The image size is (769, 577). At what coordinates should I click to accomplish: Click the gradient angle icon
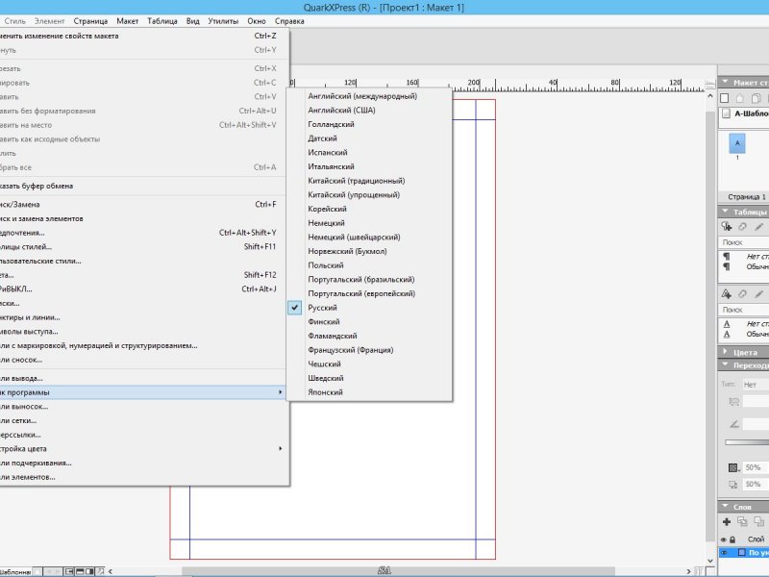pyautogui.click(x=733, y=424)
